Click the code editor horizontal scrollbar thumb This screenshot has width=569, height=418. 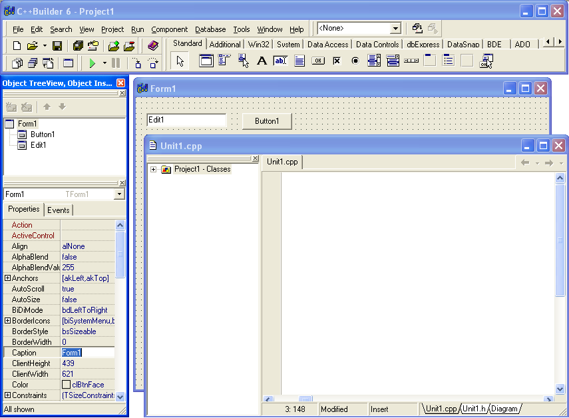(305, 399)
